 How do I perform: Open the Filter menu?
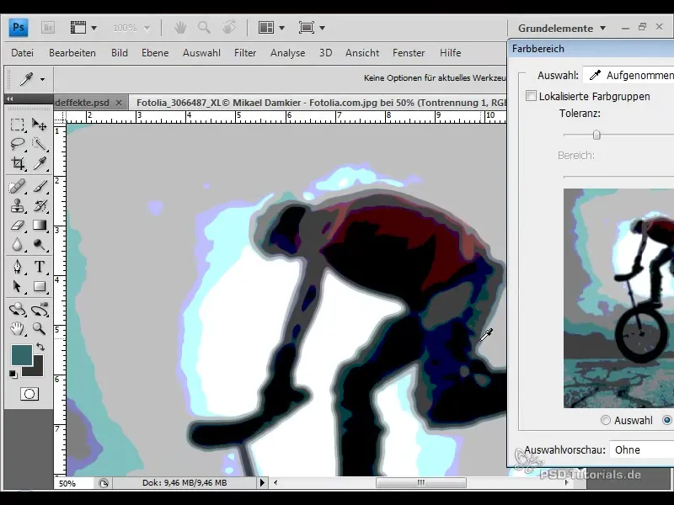pos(245,53)
